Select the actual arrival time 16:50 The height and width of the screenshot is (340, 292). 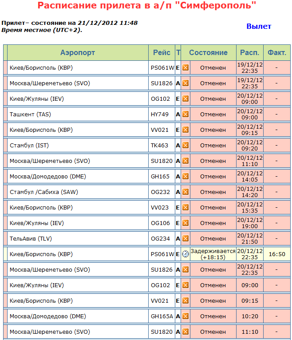click(x=277, y=254)
